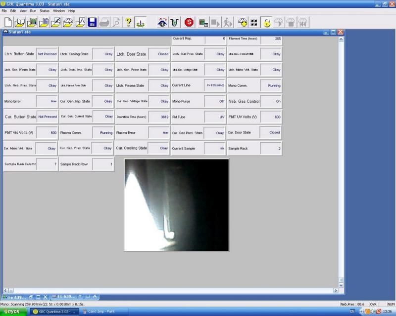
Task: Click the Windows Start 'пуск' button
Action: click(13, 312)
